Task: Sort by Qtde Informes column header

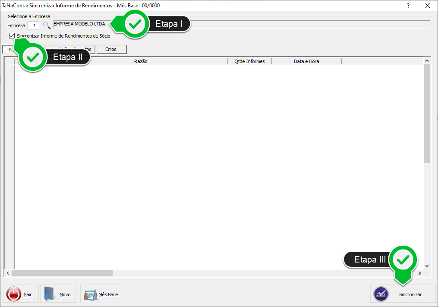Action: [249, 61]
